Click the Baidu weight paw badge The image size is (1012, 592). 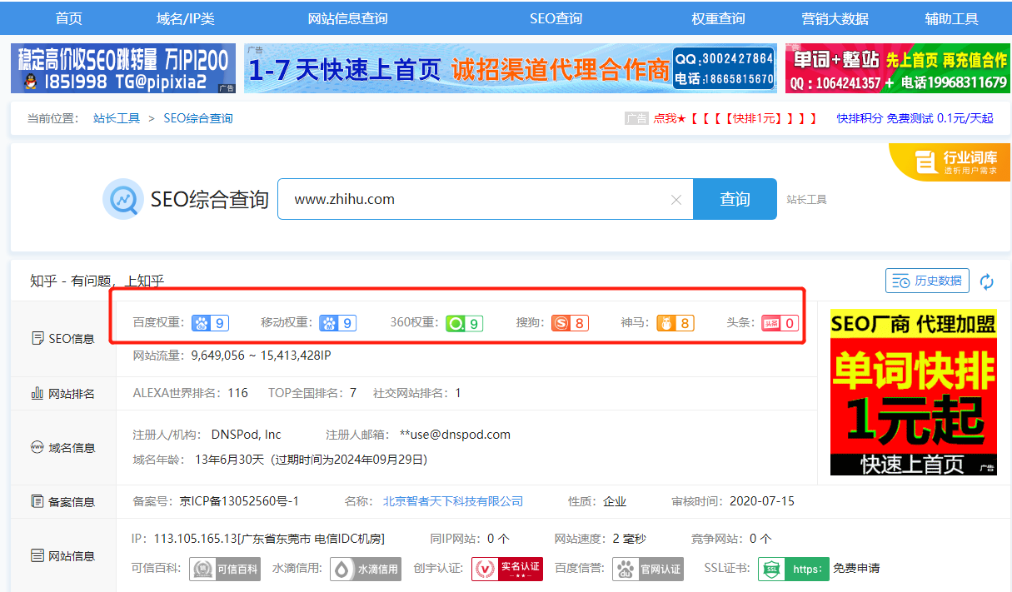pos(210,323)
